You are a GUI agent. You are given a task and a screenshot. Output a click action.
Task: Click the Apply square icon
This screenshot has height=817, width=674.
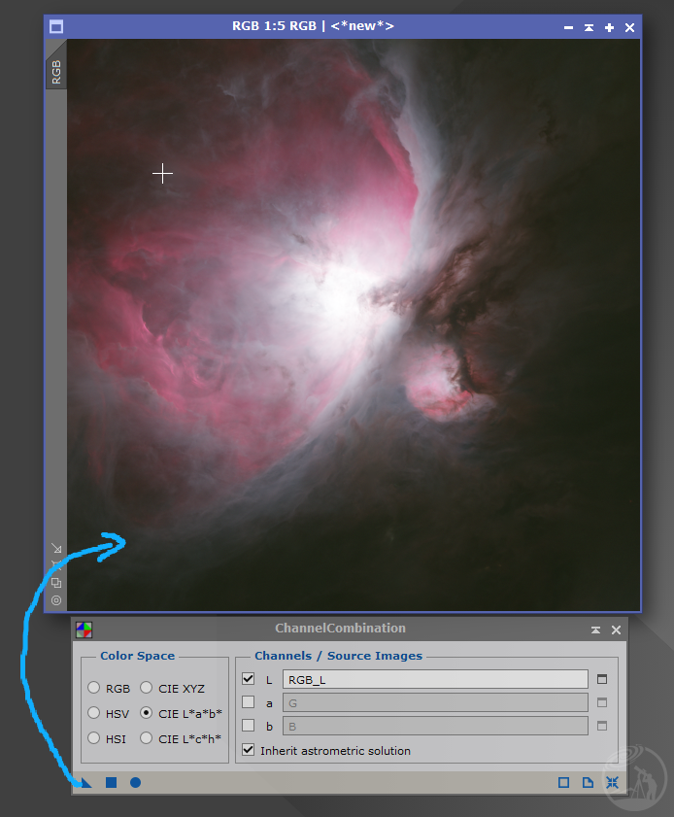click(x=111, y=782)
